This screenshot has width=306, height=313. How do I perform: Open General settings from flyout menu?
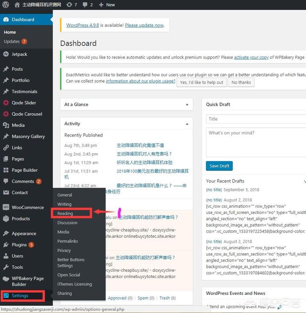[x=65, y=195]
